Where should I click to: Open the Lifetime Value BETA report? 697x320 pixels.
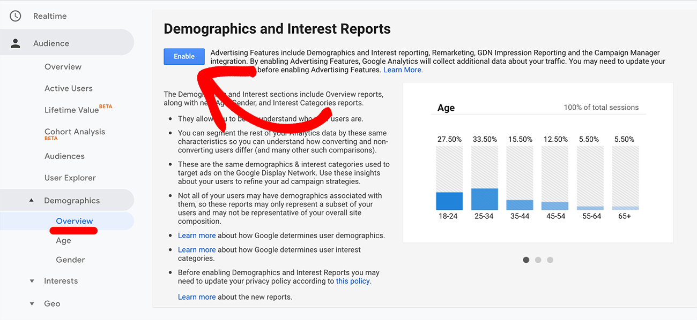pyautogui.click(x=72, y=110)
